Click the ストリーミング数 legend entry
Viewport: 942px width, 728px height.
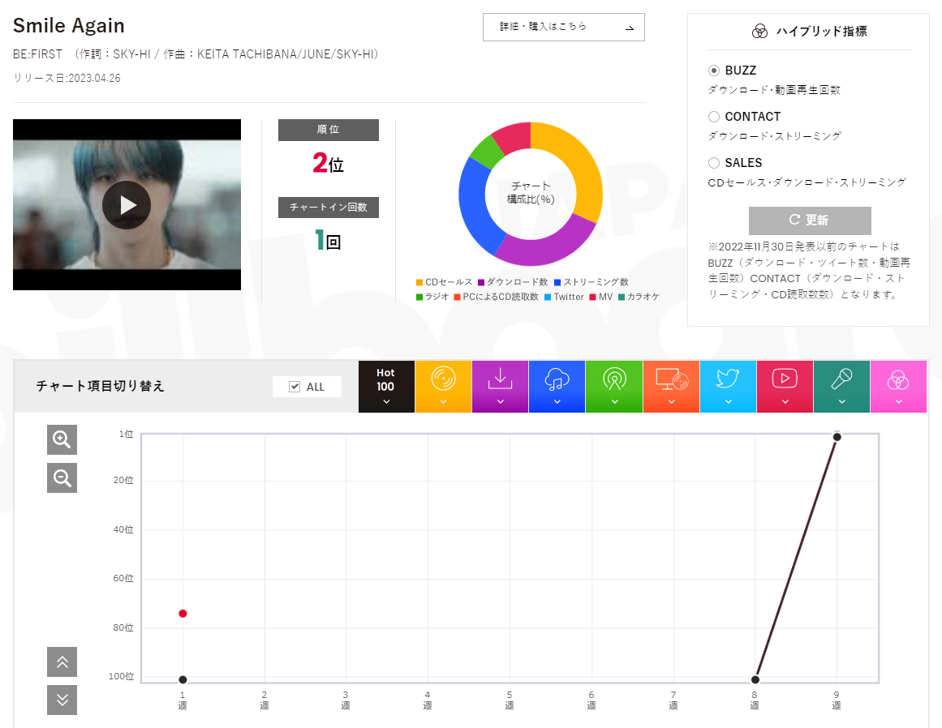point(591,282)
